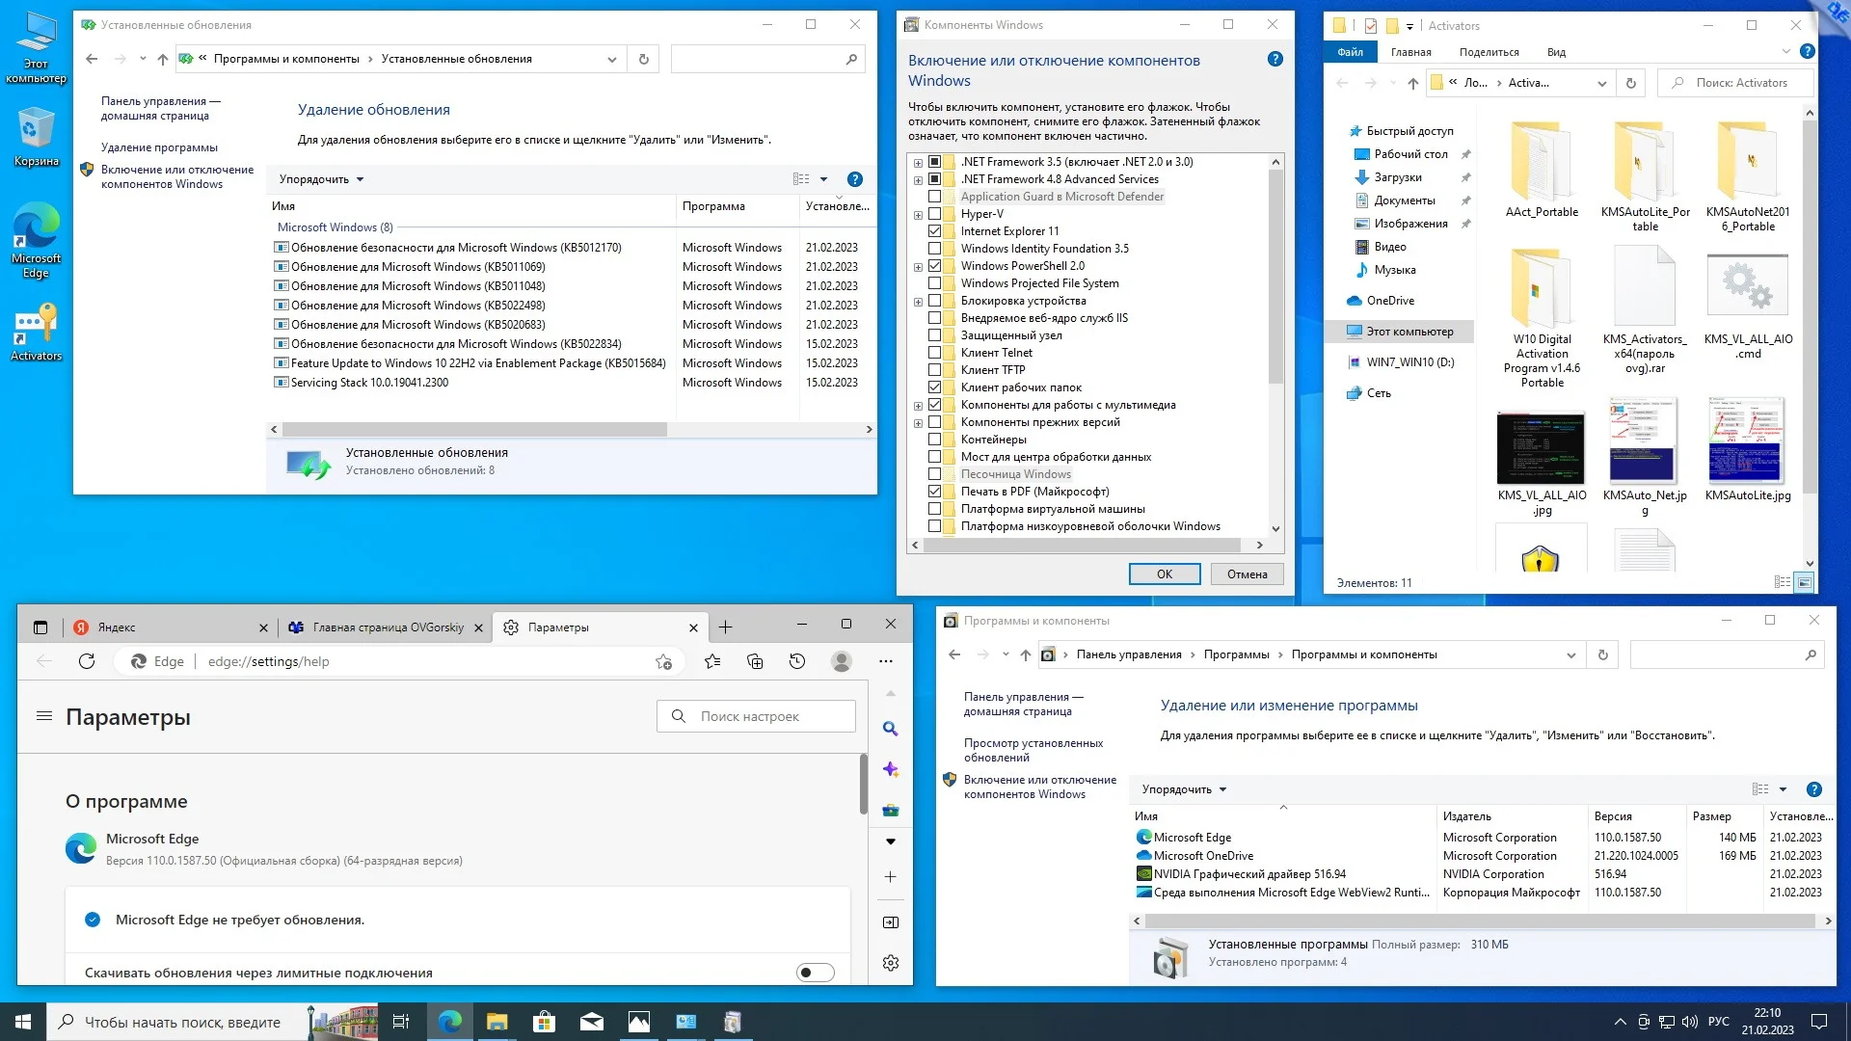Click help icon in Windows Components dialog
Viewport: 1851px width, 1041px height.
click(1274, 60)
